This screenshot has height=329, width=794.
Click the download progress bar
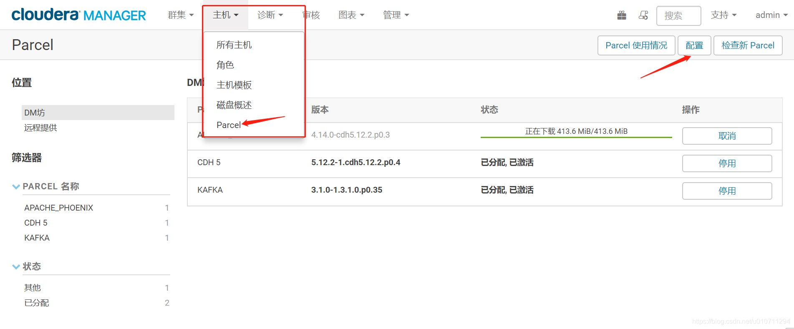(x=576, y=137)
